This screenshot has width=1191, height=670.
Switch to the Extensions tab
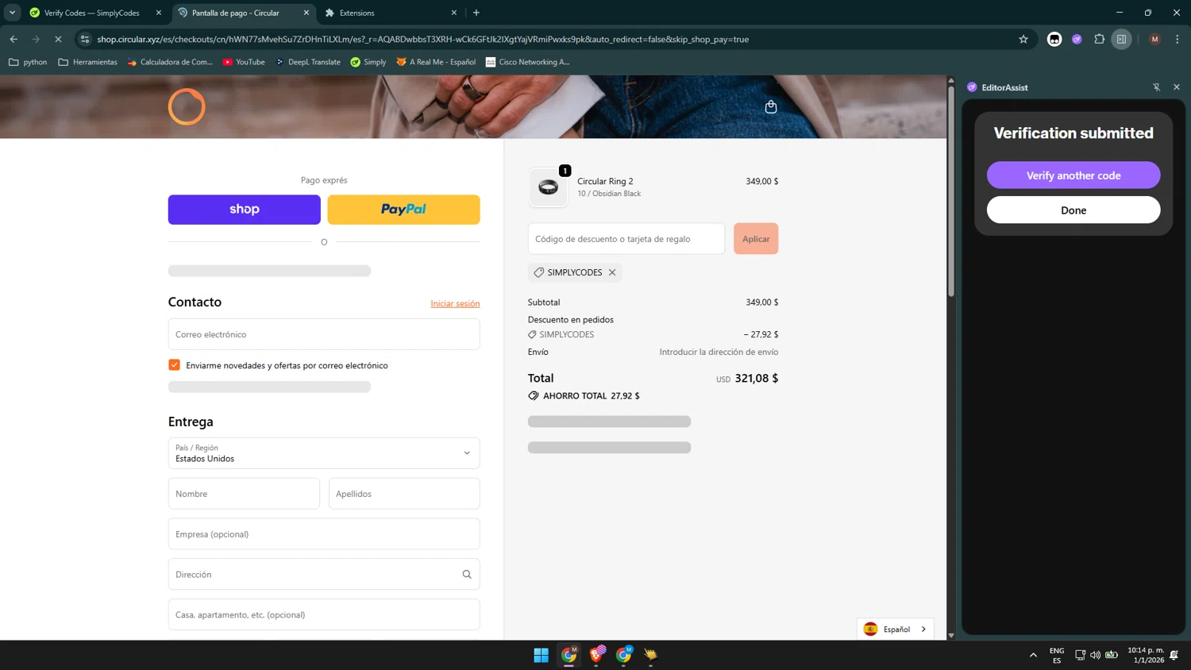(x=389, y=13)
